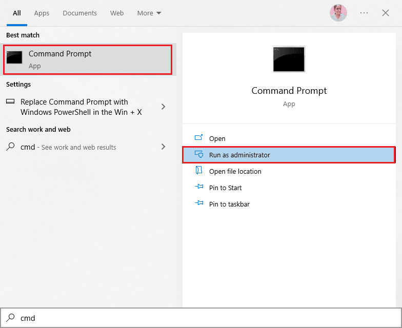Click the pin icon beside Pin to taskbar
The image size is (402, 328).
[x=199, y=203]
